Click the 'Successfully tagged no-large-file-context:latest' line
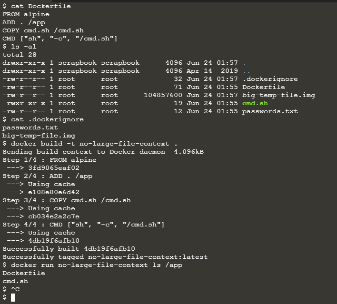Screen dimensions: 337x304 (105, 257)
